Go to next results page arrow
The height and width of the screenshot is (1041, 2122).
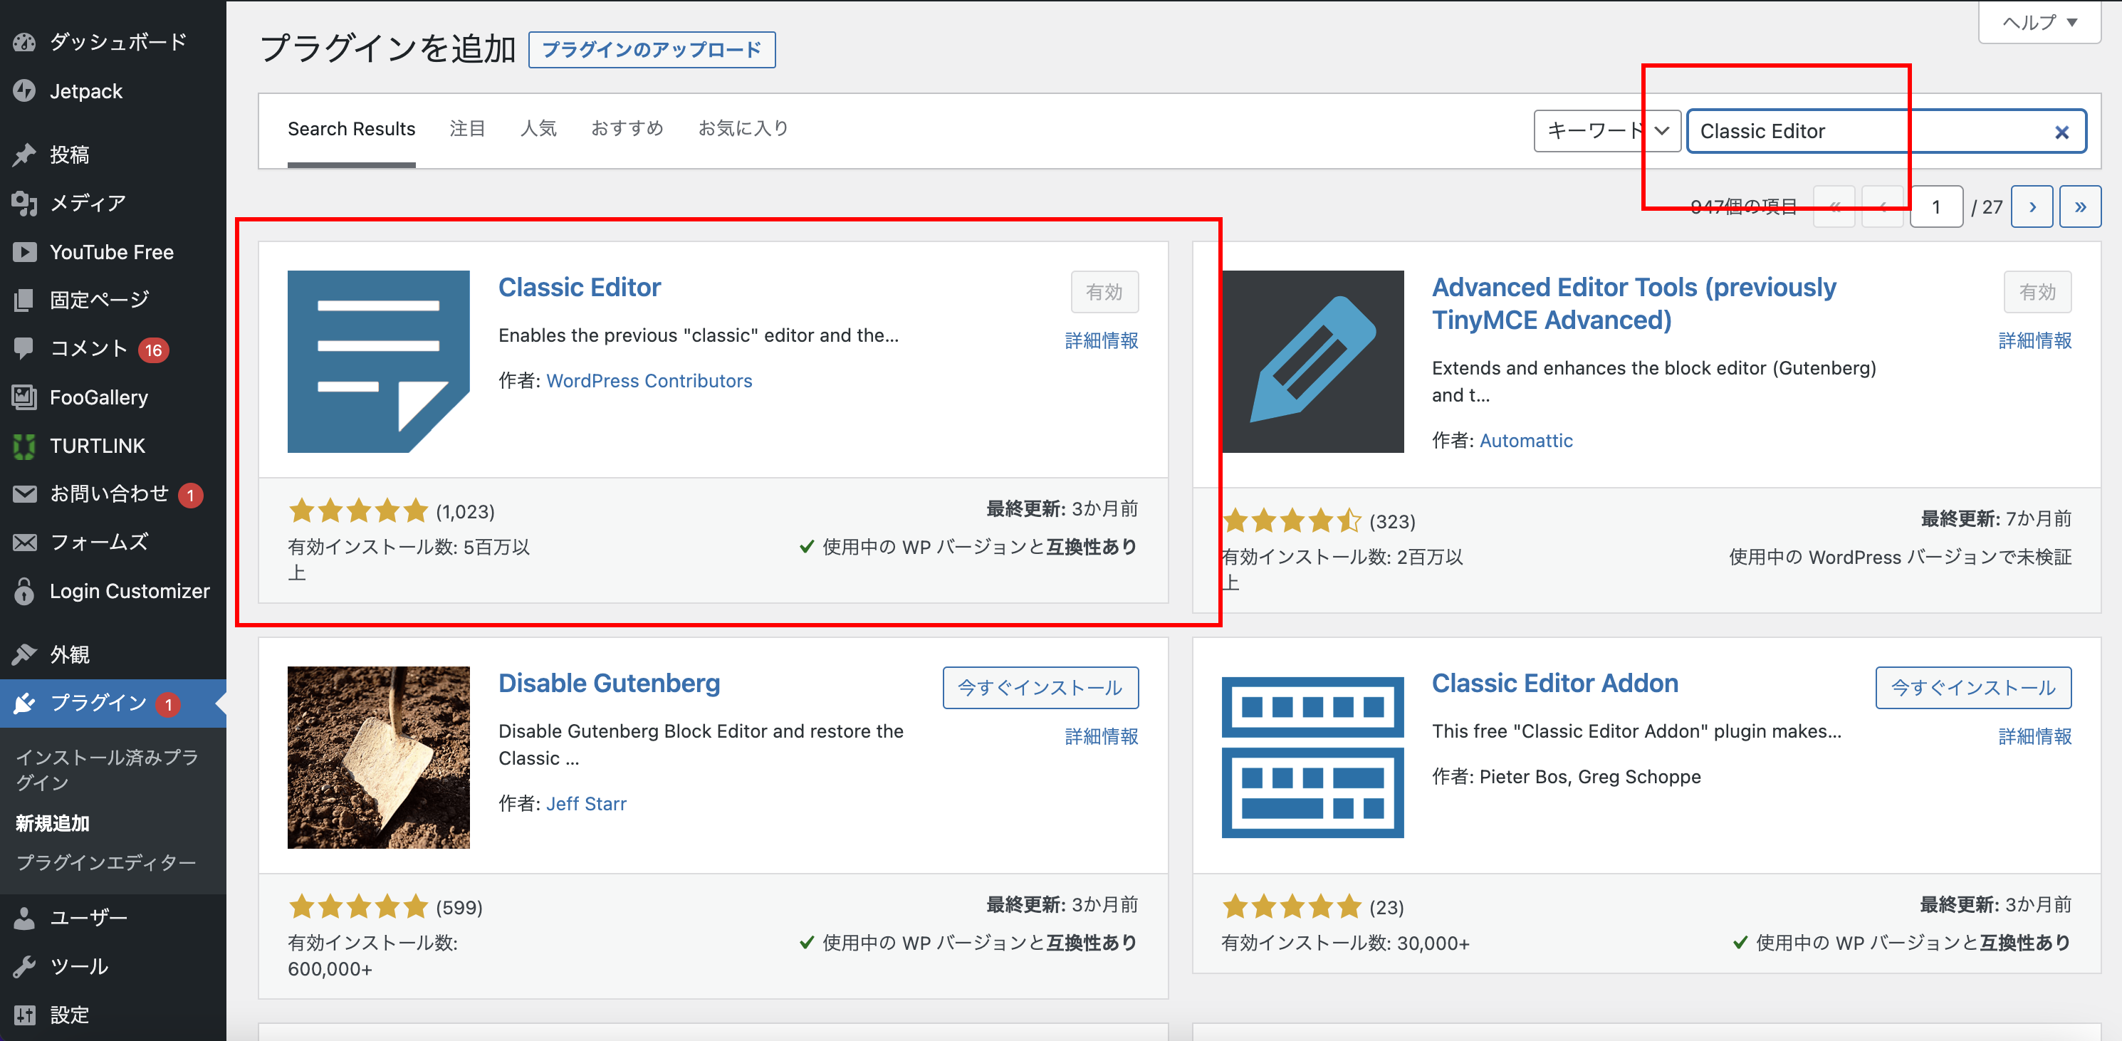tap(2032, 206)
